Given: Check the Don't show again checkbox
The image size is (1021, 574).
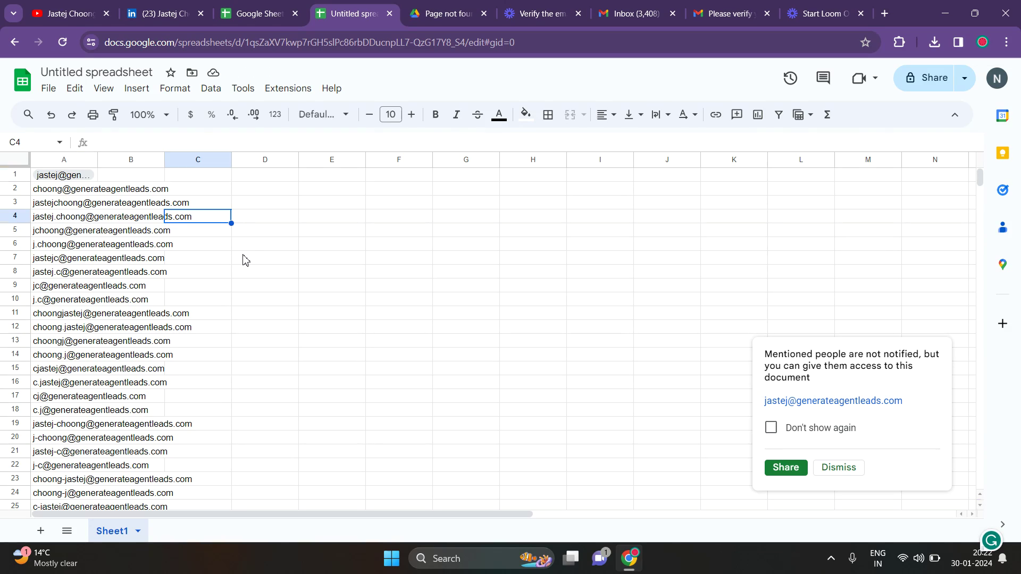Looking at the screenshot, I should 772,427.
